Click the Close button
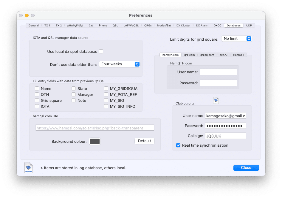Image resolution: width=282 pixels, height=198 pixels. coord(246,167)
